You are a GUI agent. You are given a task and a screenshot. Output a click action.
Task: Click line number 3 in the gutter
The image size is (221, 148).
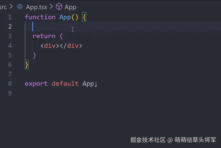click(x=10, y=36)
